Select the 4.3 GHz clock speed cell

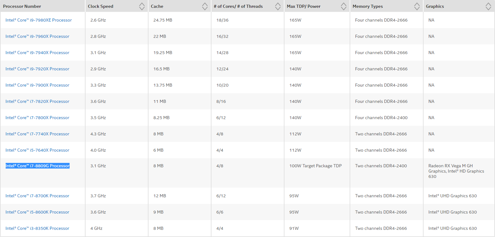point(117,134)
